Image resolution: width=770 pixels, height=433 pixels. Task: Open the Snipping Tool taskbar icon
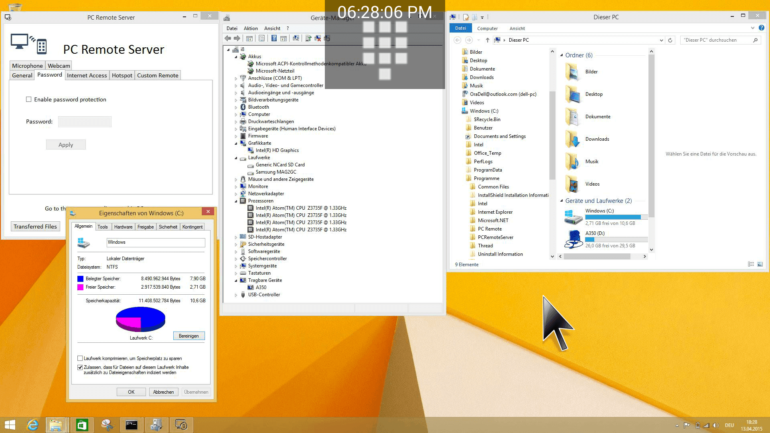click(107, 425)
